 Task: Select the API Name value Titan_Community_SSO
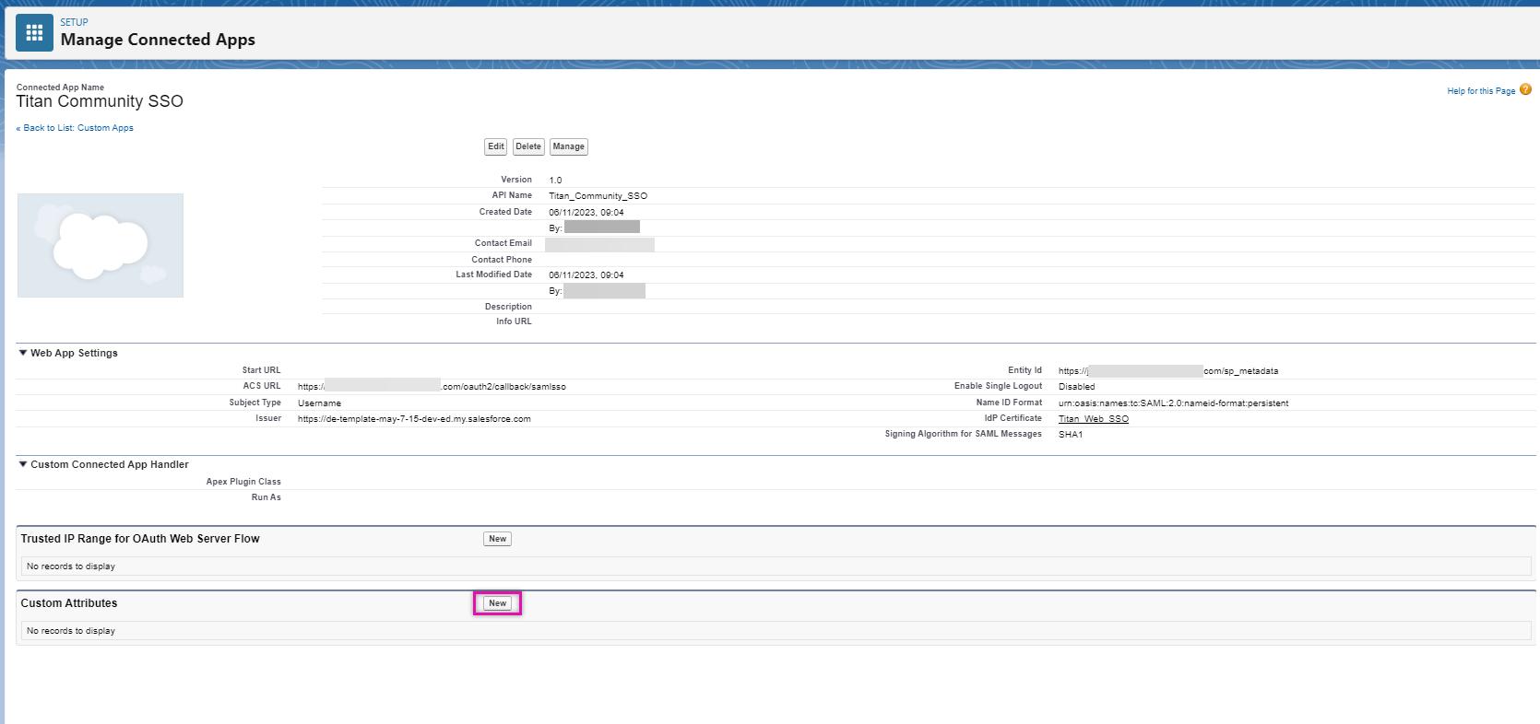598,196
